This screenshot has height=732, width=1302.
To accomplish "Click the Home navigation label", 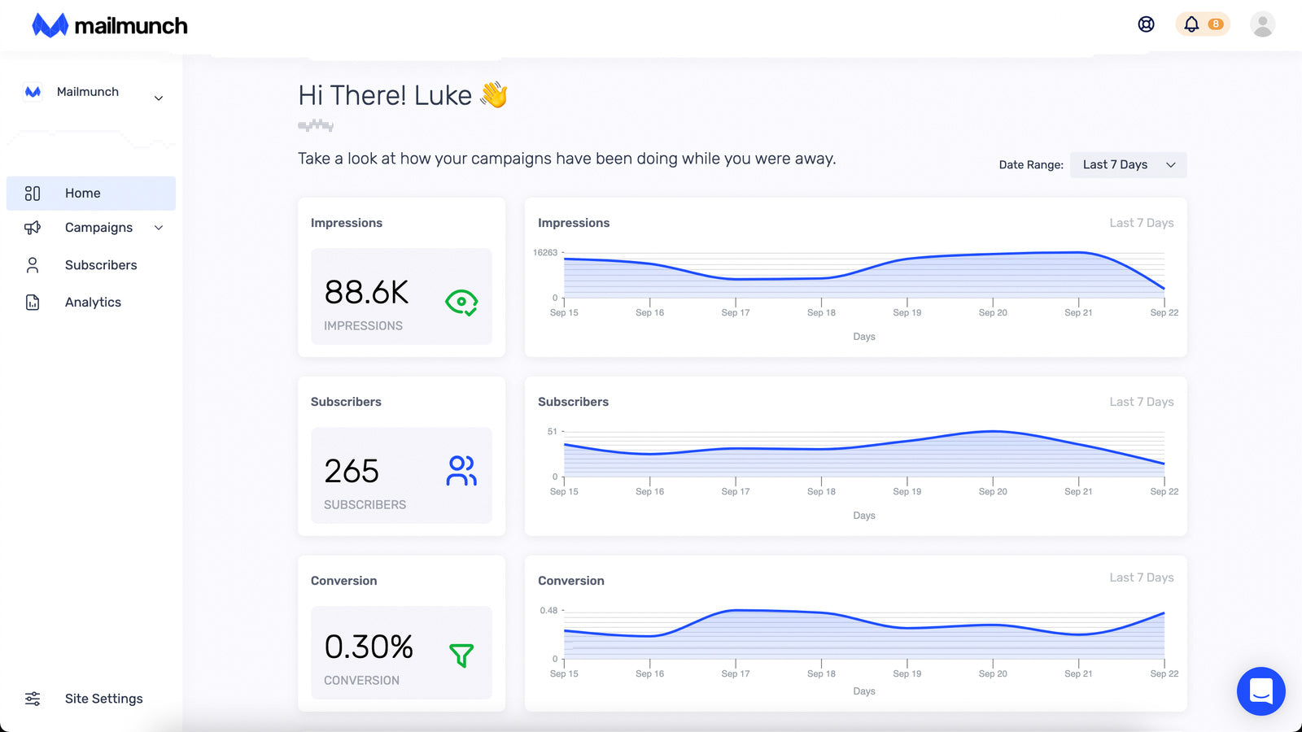I will pos(82,193).
